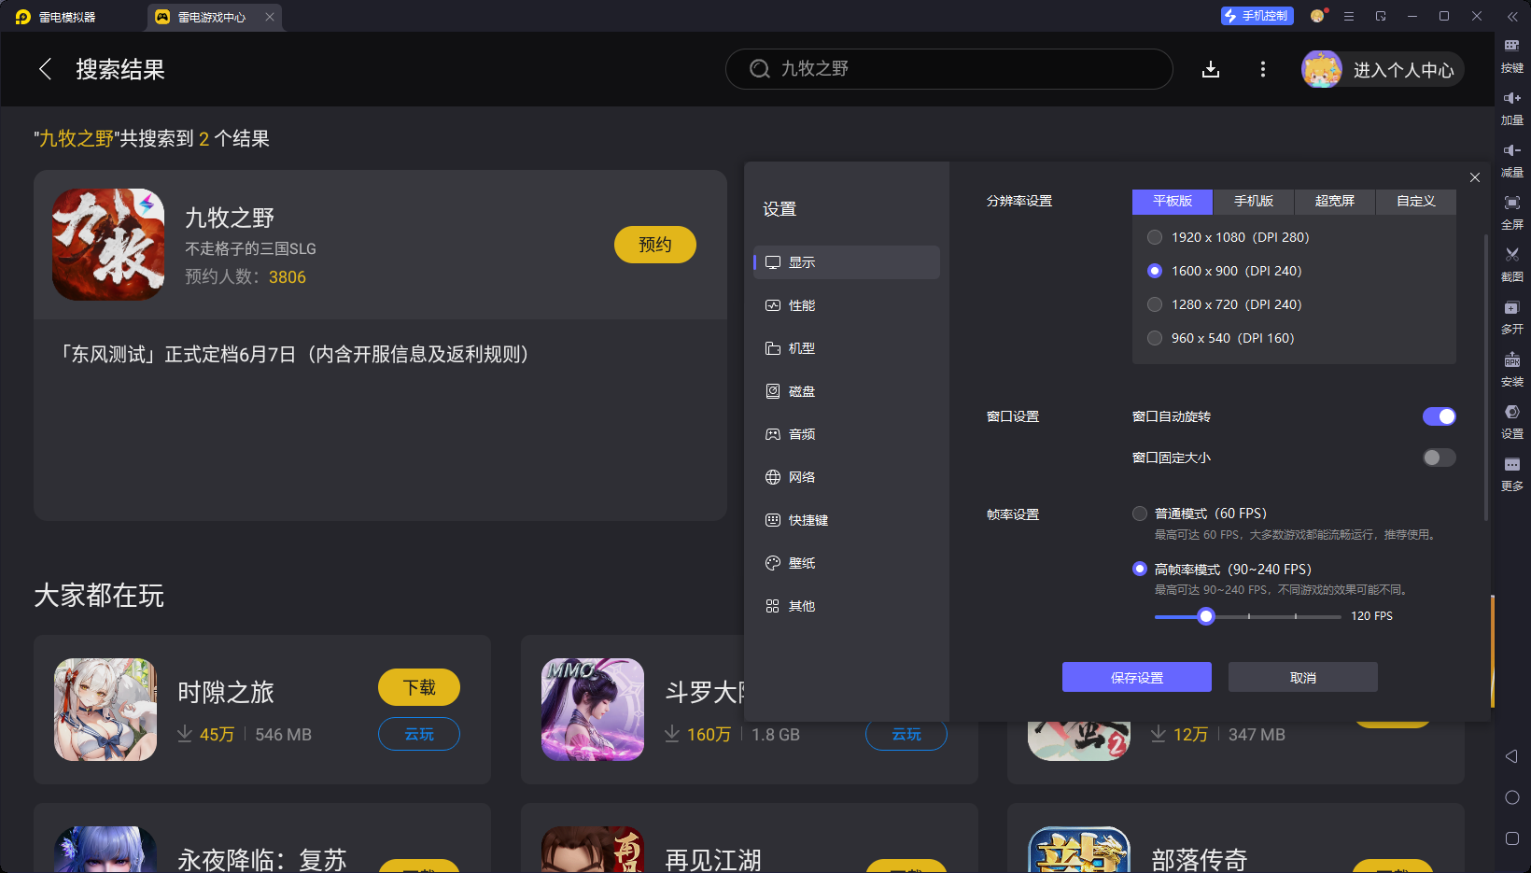Click 取消 button
The height and width of the screenshot is (873, 1531).
click(1303, 677)
